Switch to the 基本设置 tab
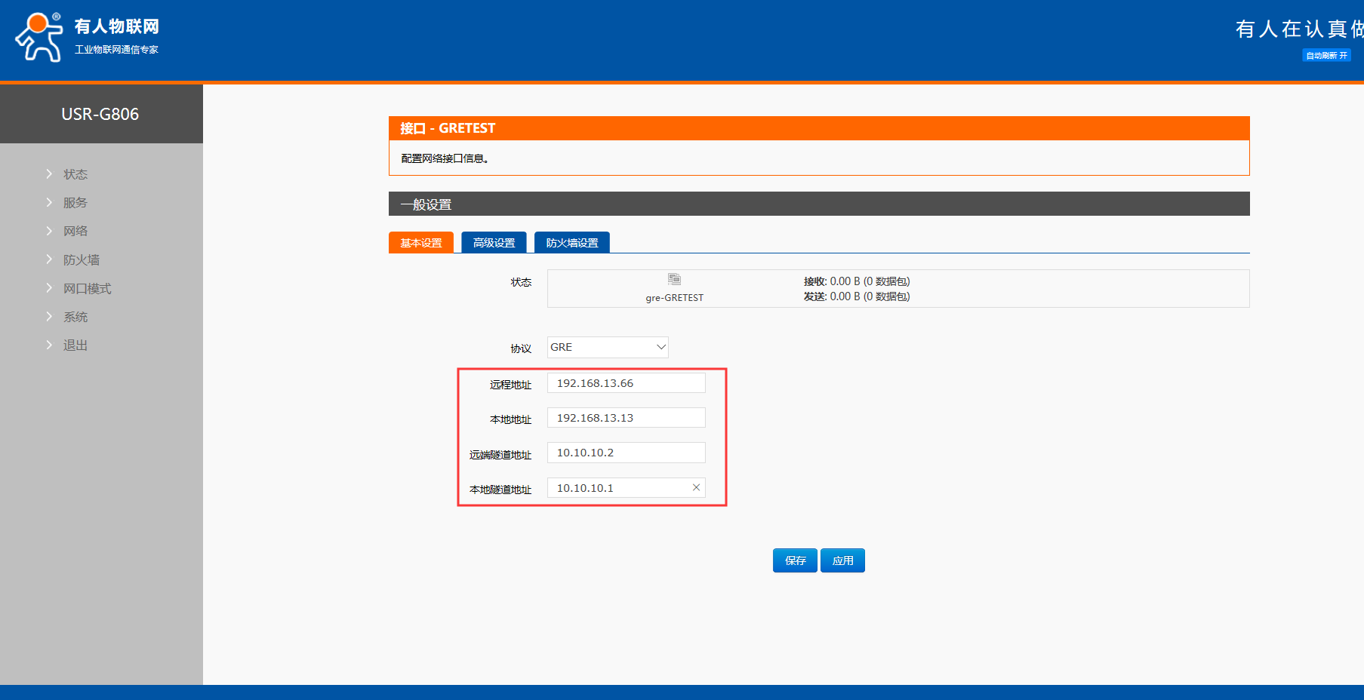 (421, 243)
